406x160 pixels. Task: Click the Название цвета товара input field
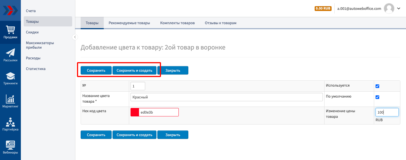226,97
